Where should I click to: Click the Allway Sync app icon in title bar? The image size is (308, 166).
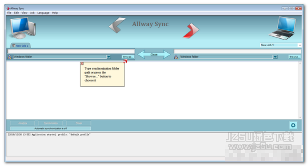pos(8,8)
